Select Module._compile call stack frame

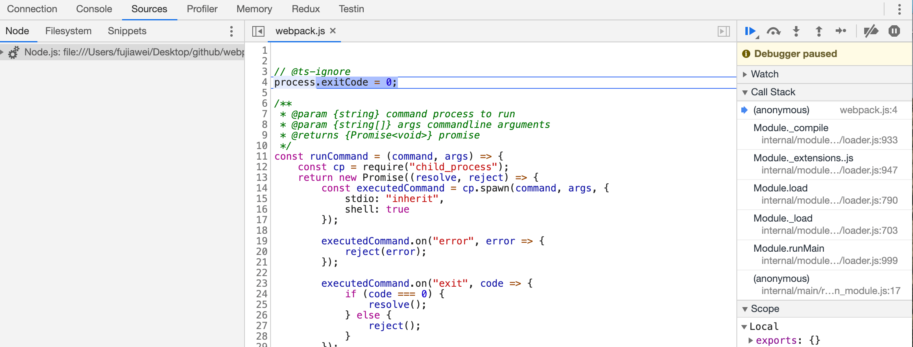point(791,128)
